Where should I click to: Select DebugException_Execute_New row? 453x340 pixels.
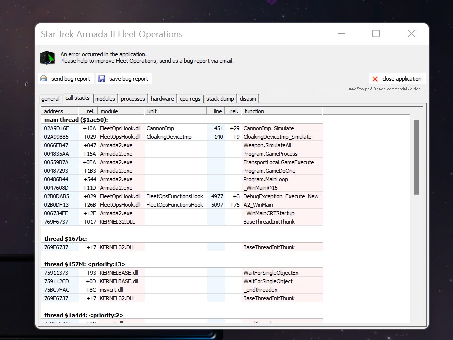[182, 196]
